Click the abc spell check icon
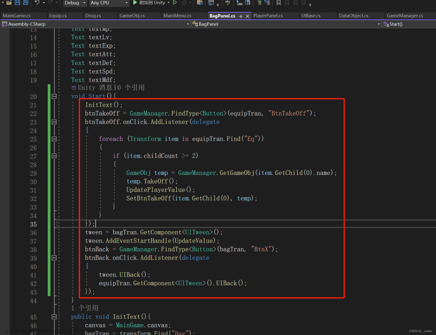Viewport: 436px width, 335px height. pyautogui.click(x=228, y=3)
